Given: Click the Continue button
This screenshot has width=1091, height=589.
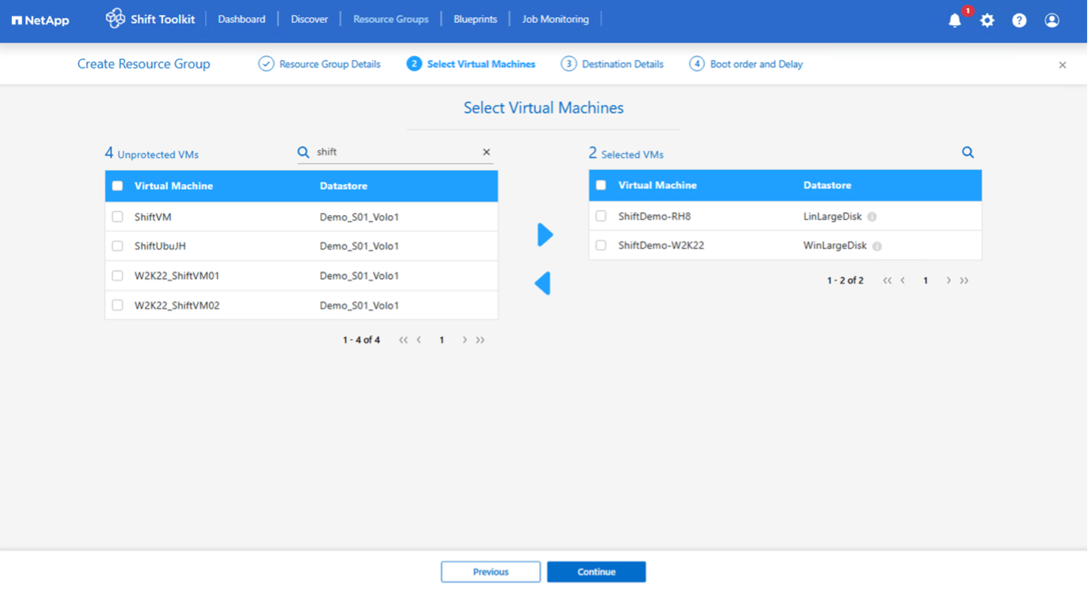Looking at the screenshot, I should [x=596, y=572].
